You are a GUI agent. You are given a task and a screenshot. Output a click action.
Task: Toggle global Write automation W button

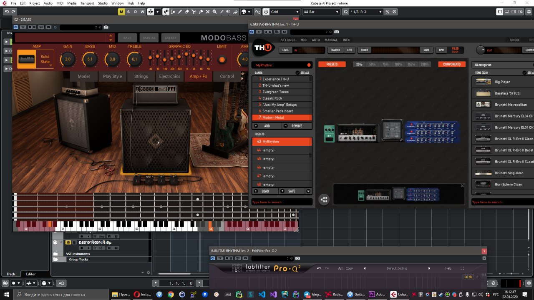click(143, 12)
